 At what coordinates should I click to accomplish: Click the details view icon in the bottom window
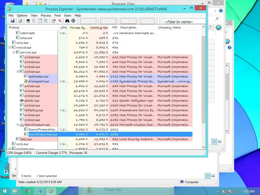[x=208, y=176]
